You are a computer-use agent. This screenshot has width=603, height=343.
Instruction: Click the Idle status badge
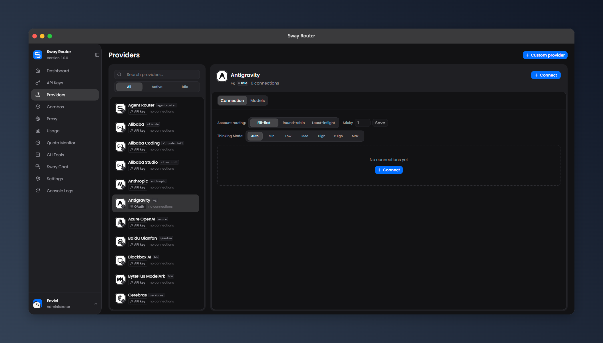point(243,83)
